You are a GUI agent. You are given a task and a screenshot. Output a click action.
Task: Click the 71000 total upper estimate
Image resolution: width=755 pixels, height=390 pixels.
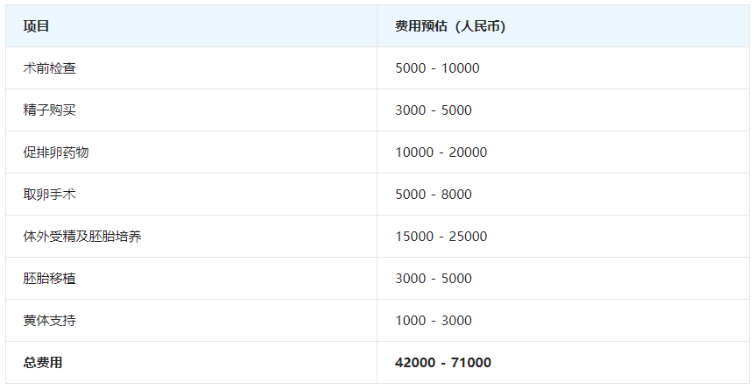(x=471, y=363)
